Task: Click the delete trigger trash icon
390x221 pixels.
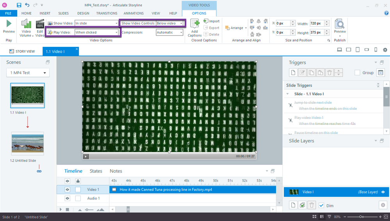Action: point(329,73)
